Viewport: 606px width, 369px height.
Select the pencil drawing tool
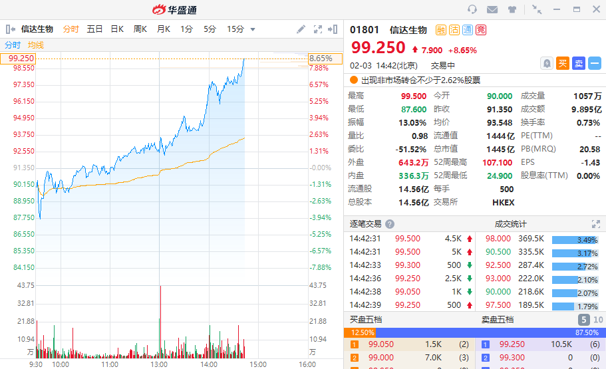coord(301,29)
